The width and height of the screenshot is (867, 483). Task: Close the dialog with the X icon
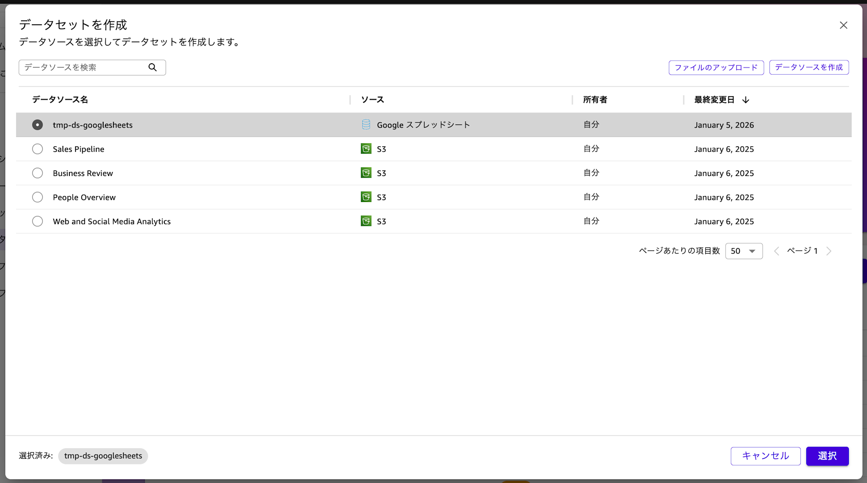[844, 25]
